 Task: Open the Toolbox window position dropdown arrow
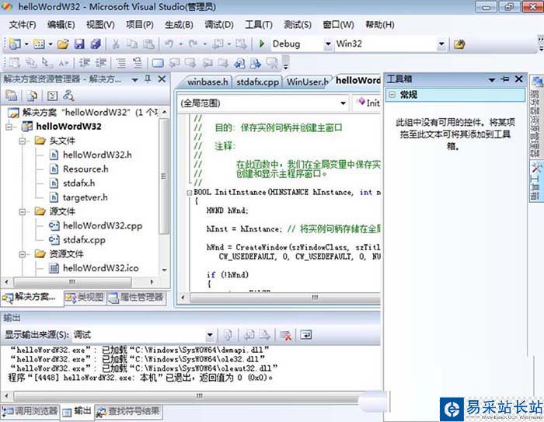tap(492, 80)
